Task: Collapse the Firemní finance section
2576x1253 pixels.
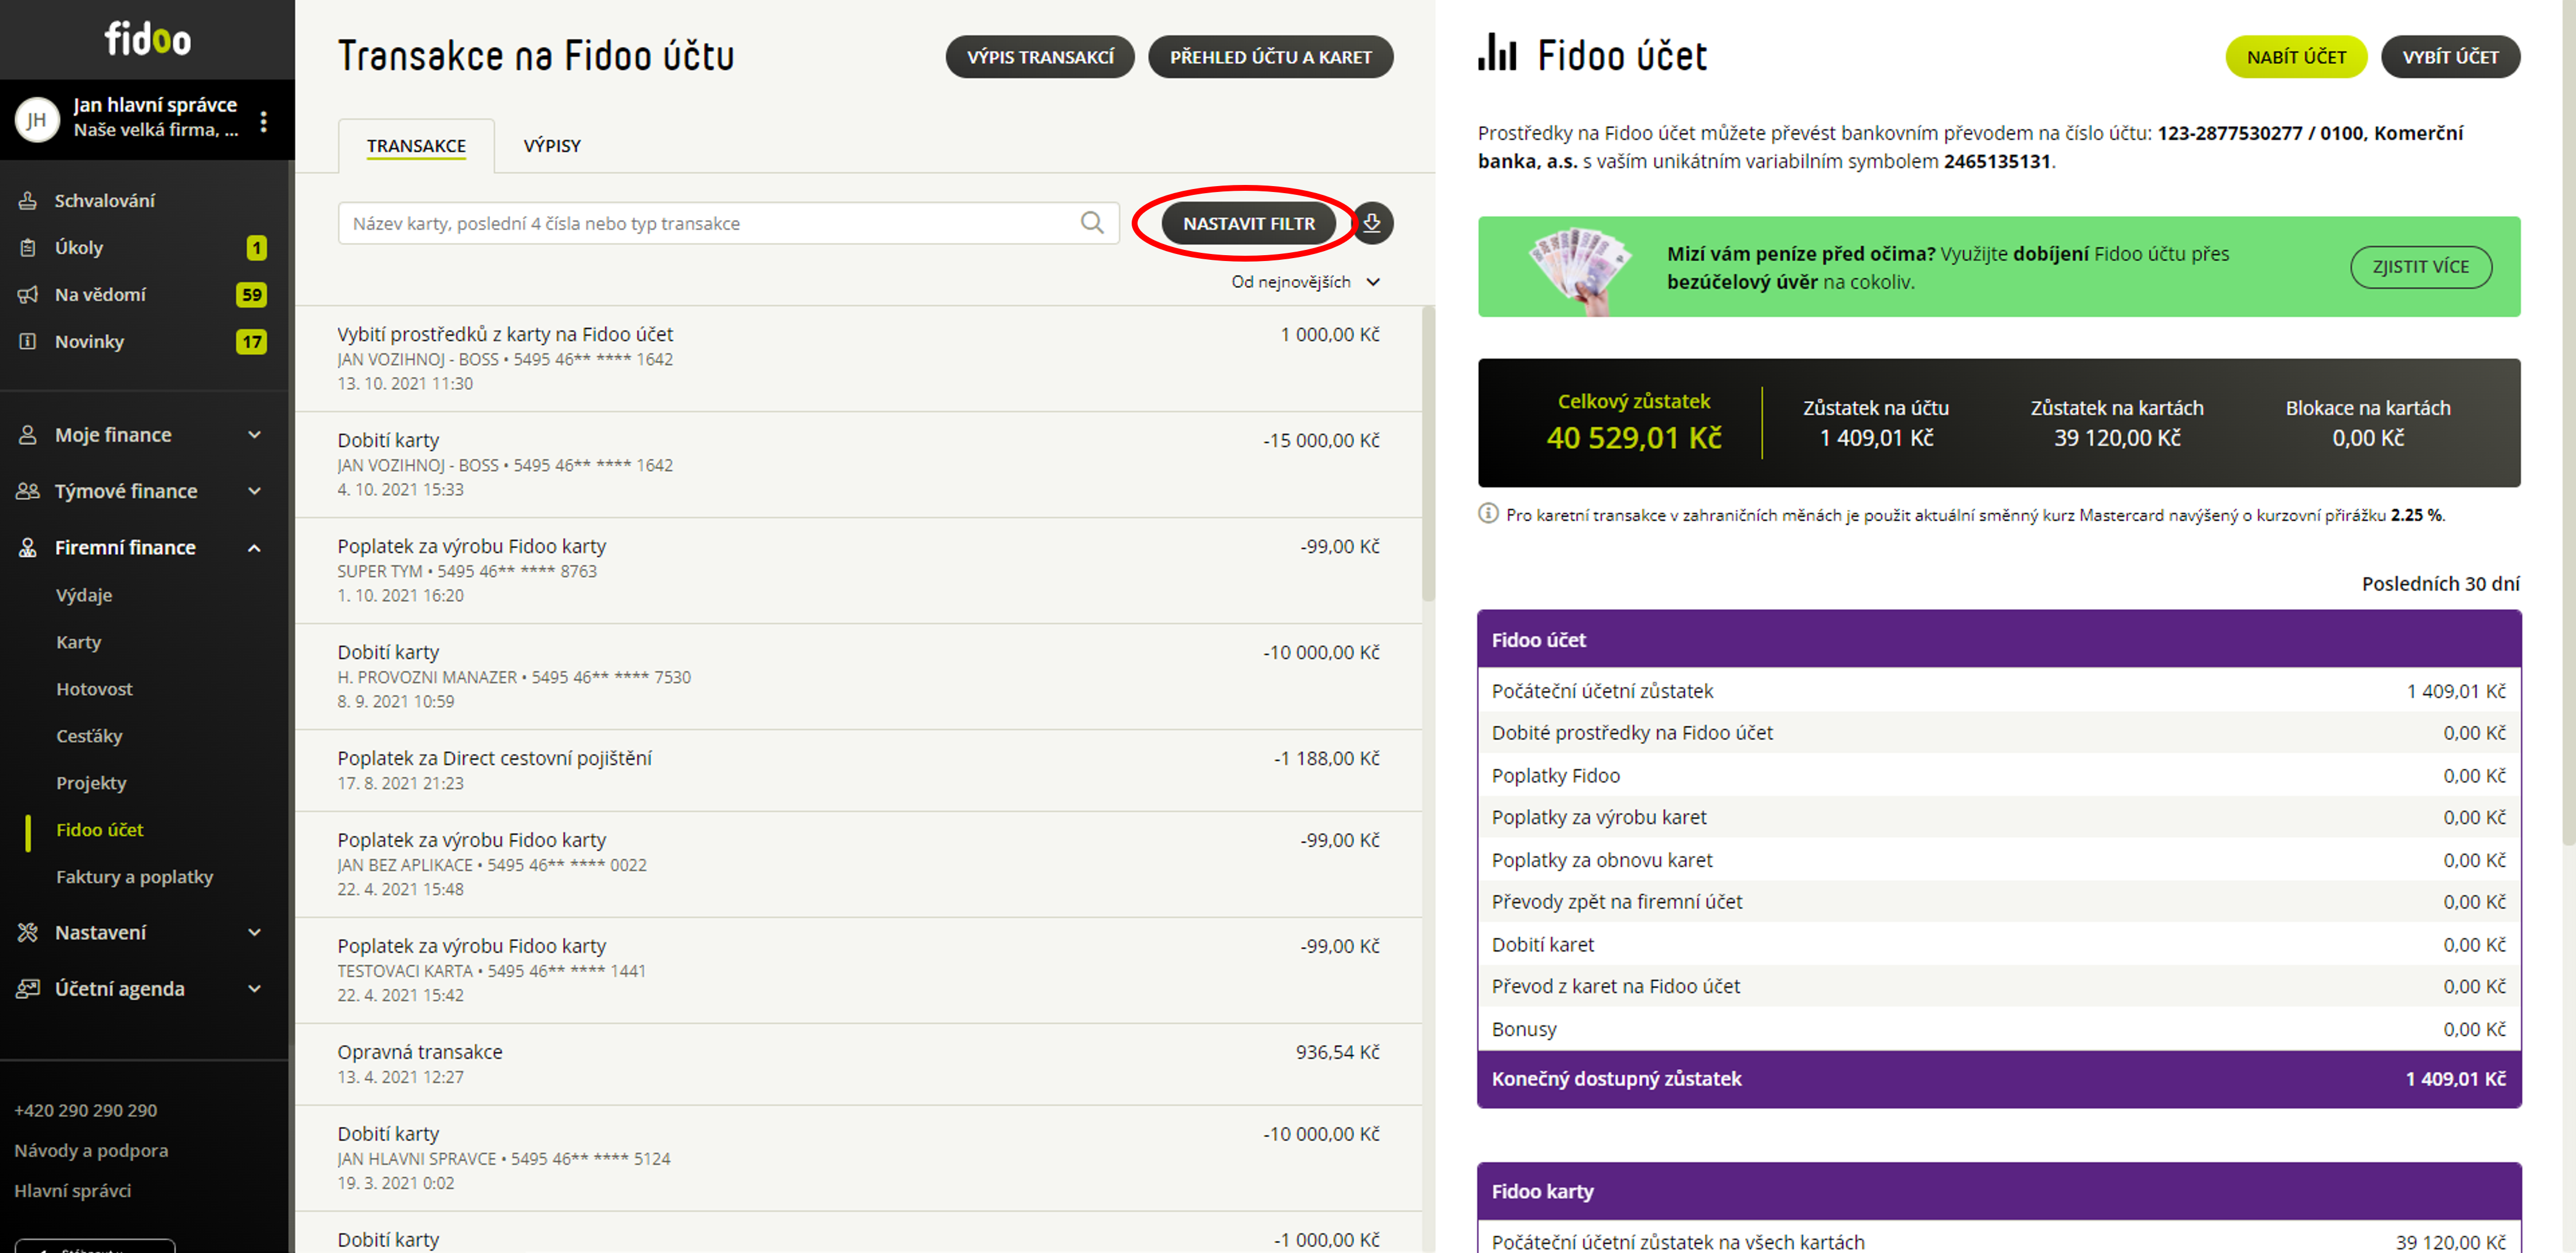Action: (x=254, y=547)
